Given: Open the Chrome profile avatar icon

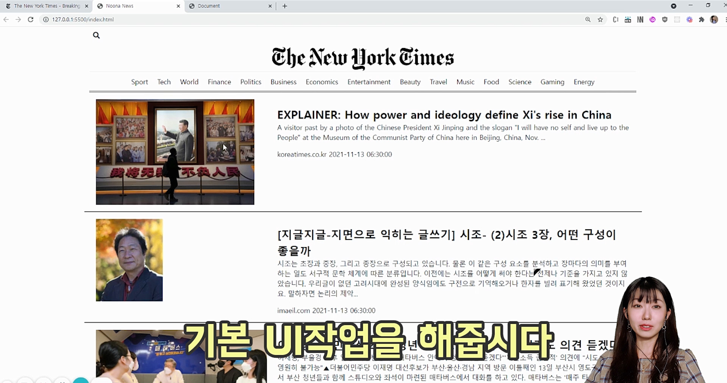Looking at the screenshot, I should coord(714,19).
